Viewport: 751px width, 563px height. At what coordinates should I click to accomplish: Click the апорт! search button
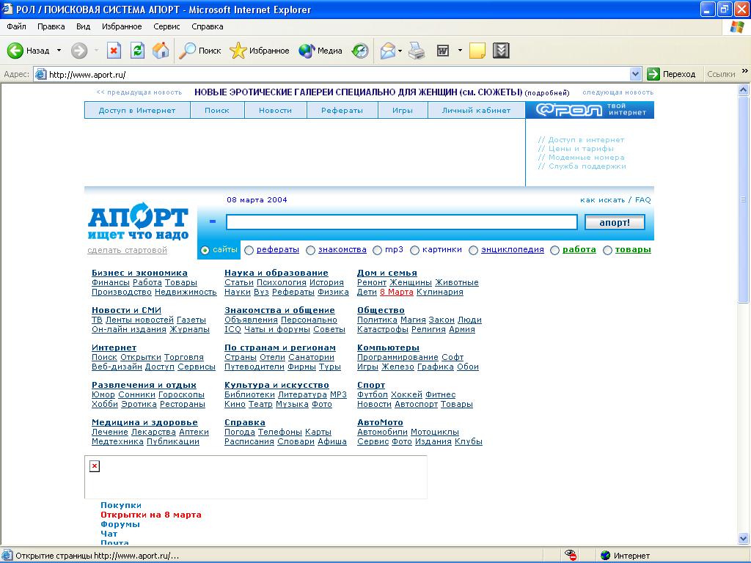click(615, 222)
